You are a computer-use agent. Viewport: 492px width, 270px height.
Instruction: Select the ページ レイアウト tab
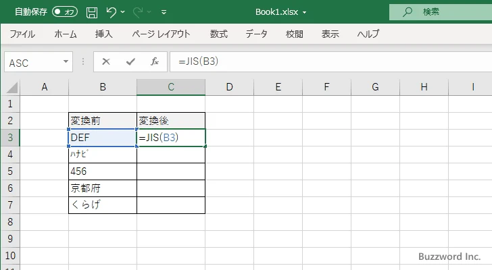click(161, 34)
